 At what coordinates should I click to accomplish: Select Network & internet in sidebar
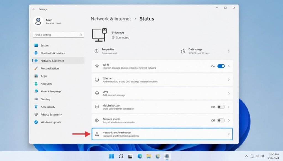tap(58, 61)
